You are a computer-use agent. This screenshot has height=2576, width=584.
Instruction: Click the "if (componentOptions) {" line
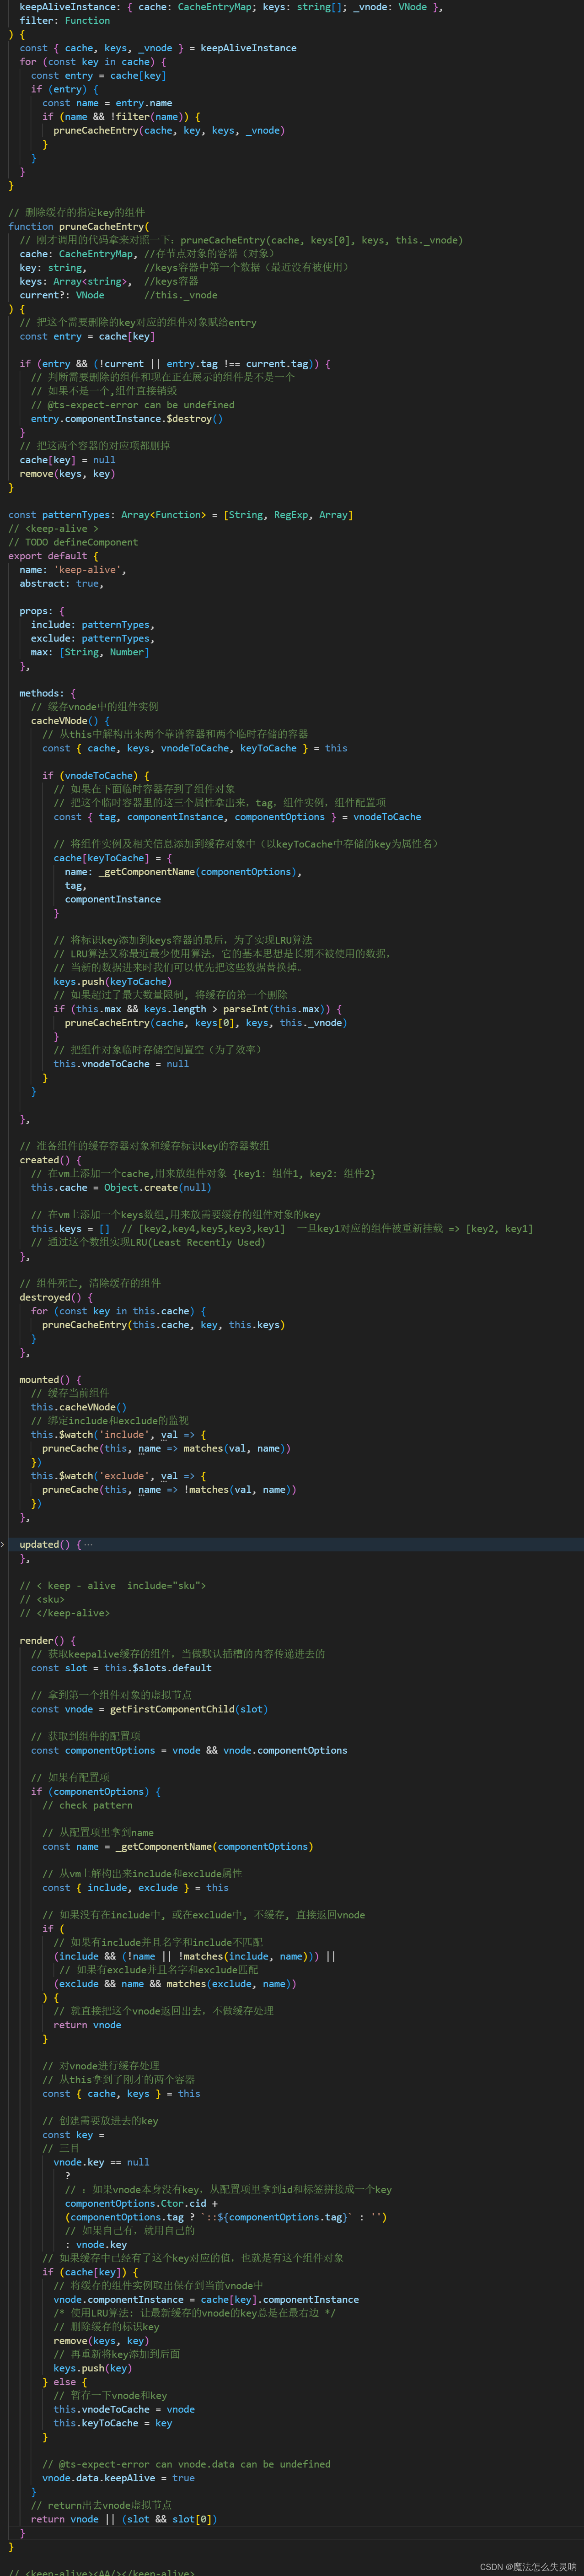[96, 1791]
